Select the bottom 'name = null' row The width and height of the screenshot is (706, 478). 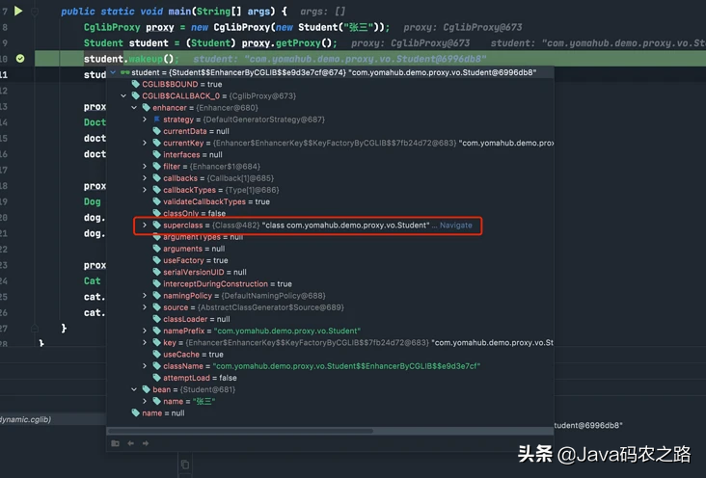coord(330,412)
